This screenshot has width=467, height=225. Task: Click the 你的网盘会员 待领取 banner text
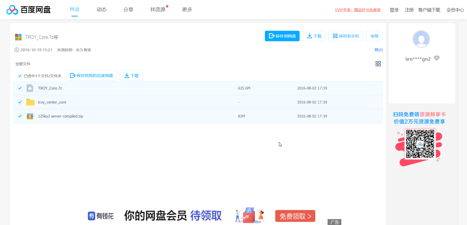pos(173,216)
